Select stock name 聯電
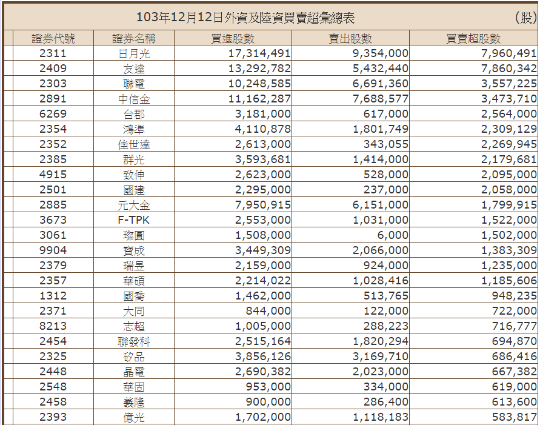 [134, 84]
